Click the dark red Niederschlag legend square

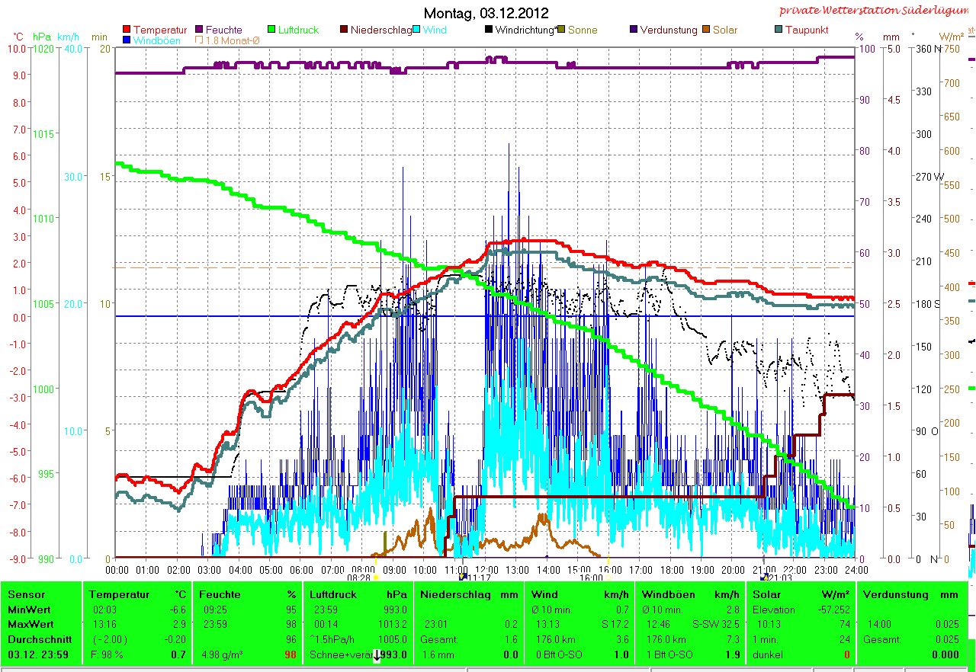point(344,30)
